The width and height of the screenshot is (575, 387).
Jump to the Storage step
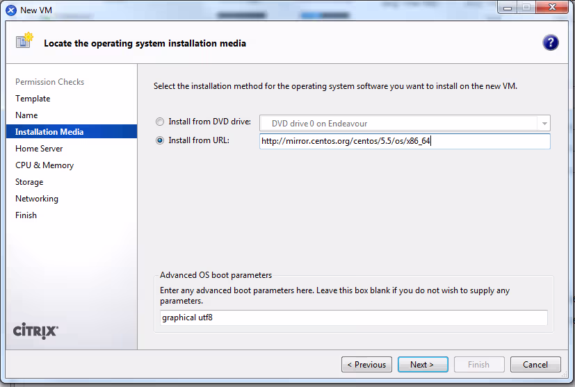tap(29, 182)
